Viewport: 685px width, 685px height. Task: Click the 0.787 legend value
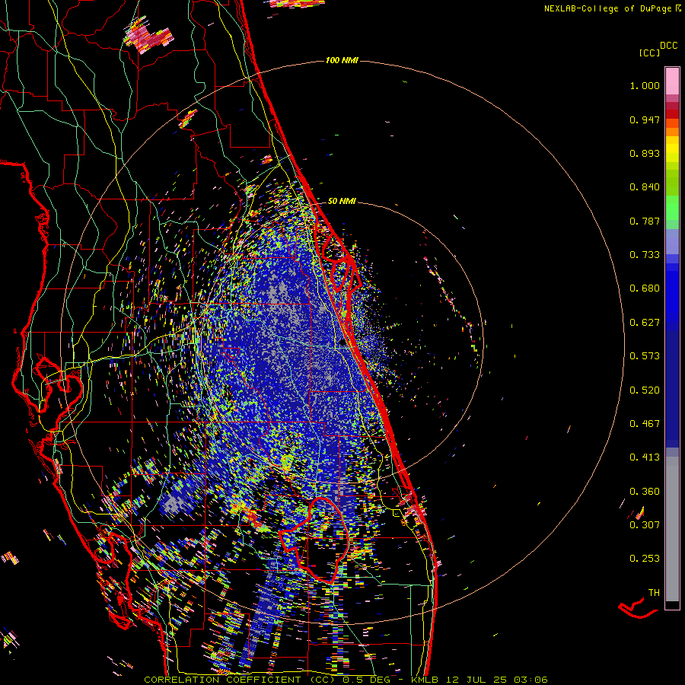pos(645,221)
